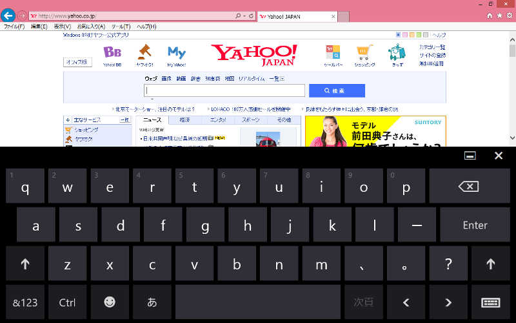Image resolution: width=516 pixels, height=323 pixels.
Task: Tap the left cursor arrow key
Action: pos(406,302)
